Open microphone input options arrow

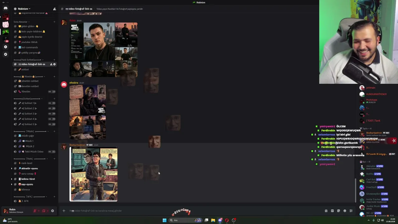pyautogui.click(x=39, y=211)
